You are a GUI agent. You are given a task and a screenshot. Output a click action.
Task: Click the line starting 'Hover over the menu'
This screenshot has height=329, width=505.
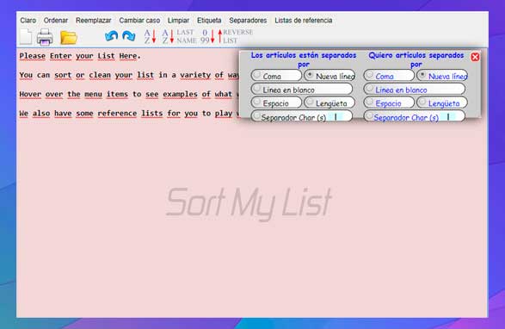[x=129, y=94]
